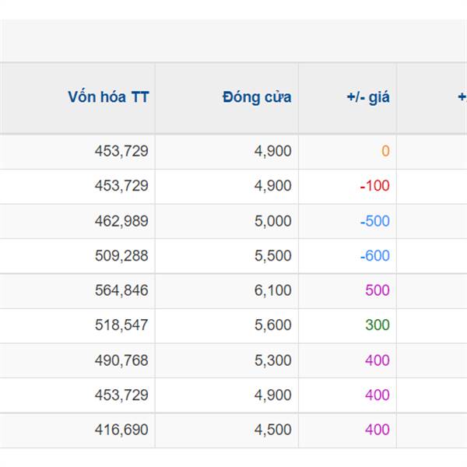Click the orange 0 price change value

pos(385,151)
